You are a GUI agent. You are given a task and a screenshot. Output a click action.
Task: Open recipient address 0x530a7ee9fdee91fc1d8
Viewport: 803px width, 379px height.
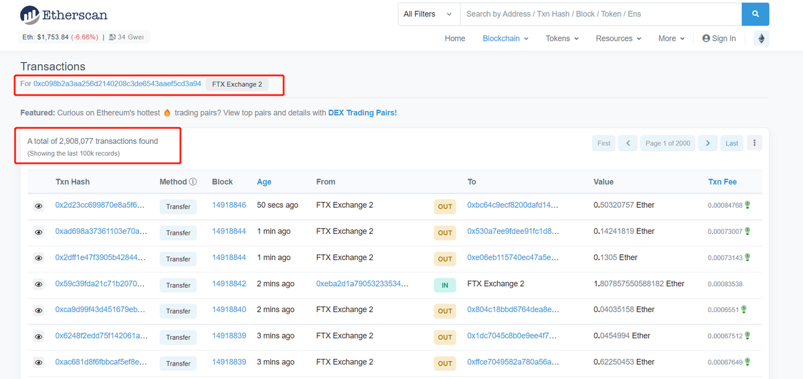[x=513, y=231]
